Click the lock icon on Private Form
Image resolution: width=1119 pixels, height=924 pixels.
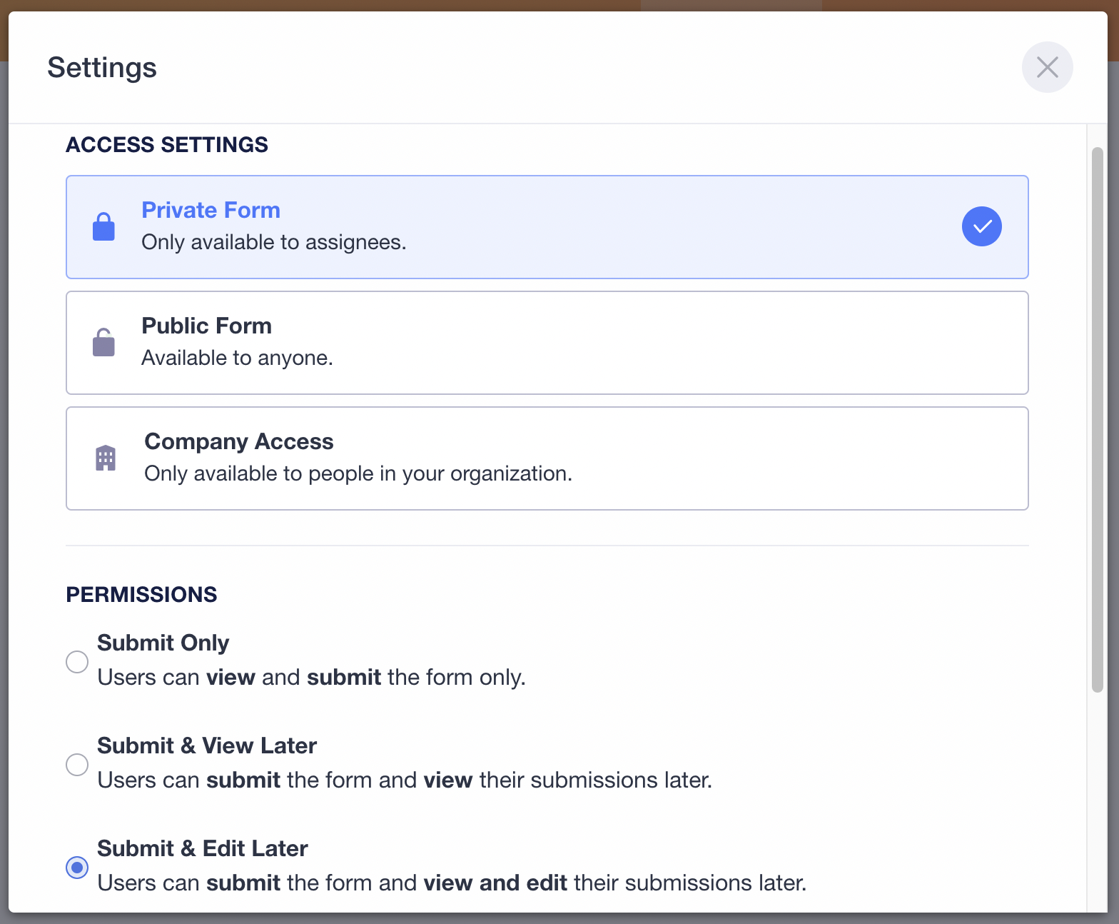(x=103, y=227)
